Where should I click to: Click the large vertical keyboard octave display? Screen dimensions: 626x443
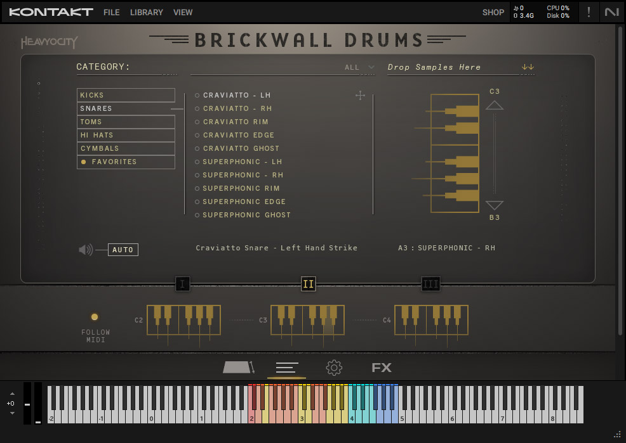455,153
